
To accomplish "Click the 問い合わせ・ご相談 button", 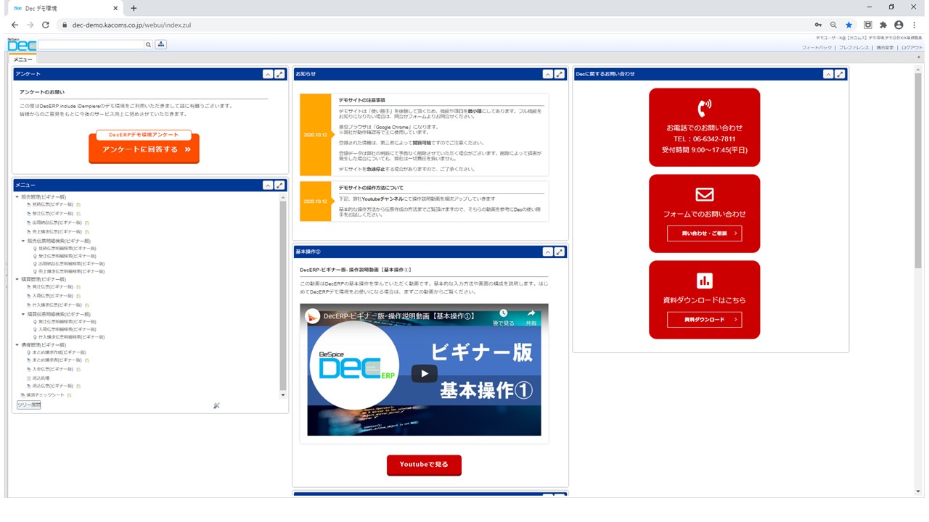I will [x=704, y=233].
